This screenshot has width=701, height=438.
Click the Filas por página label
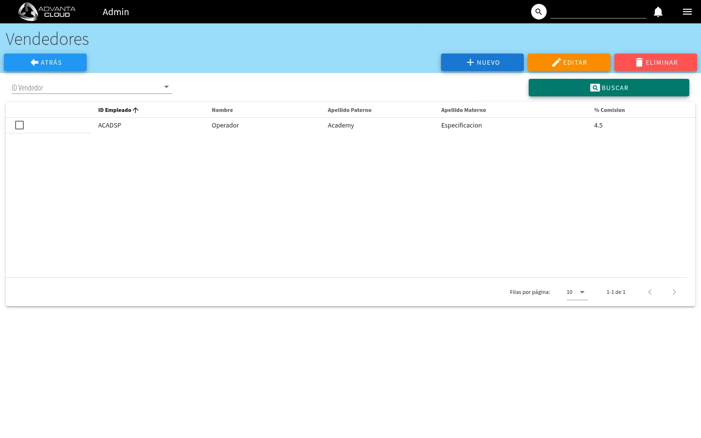click(530, 292)
